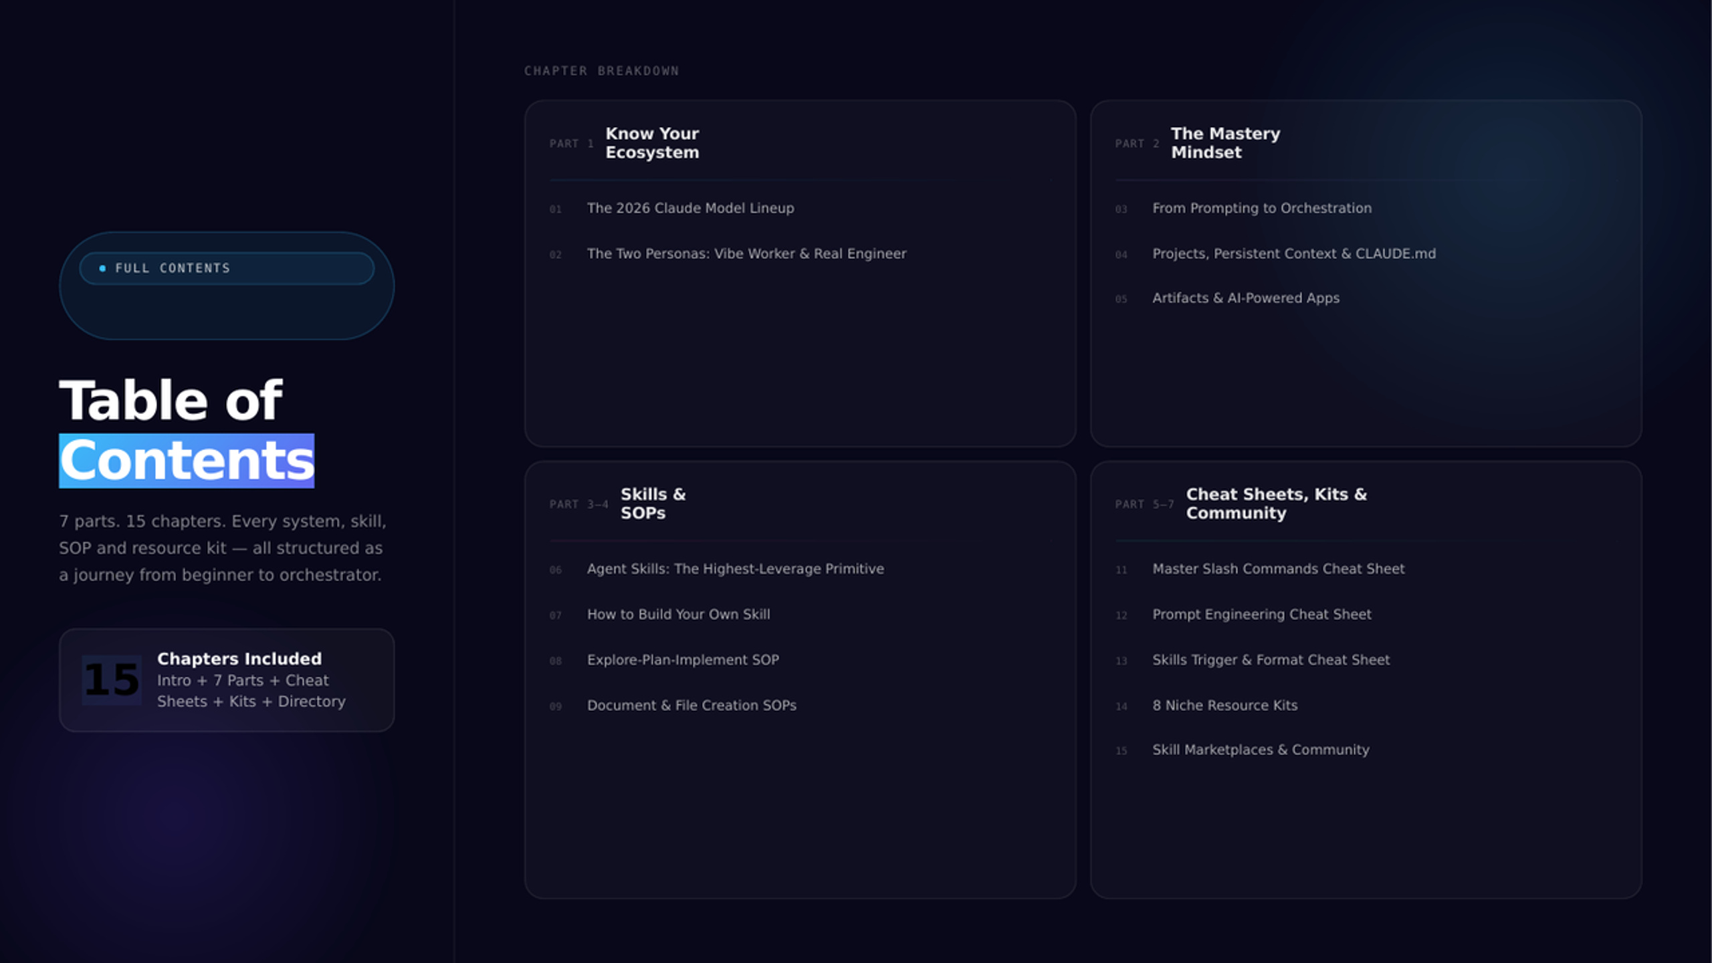Screen dimensions: 1712x963
Task: Click the Skills & SOPs part heading
Action: point(653,504)
